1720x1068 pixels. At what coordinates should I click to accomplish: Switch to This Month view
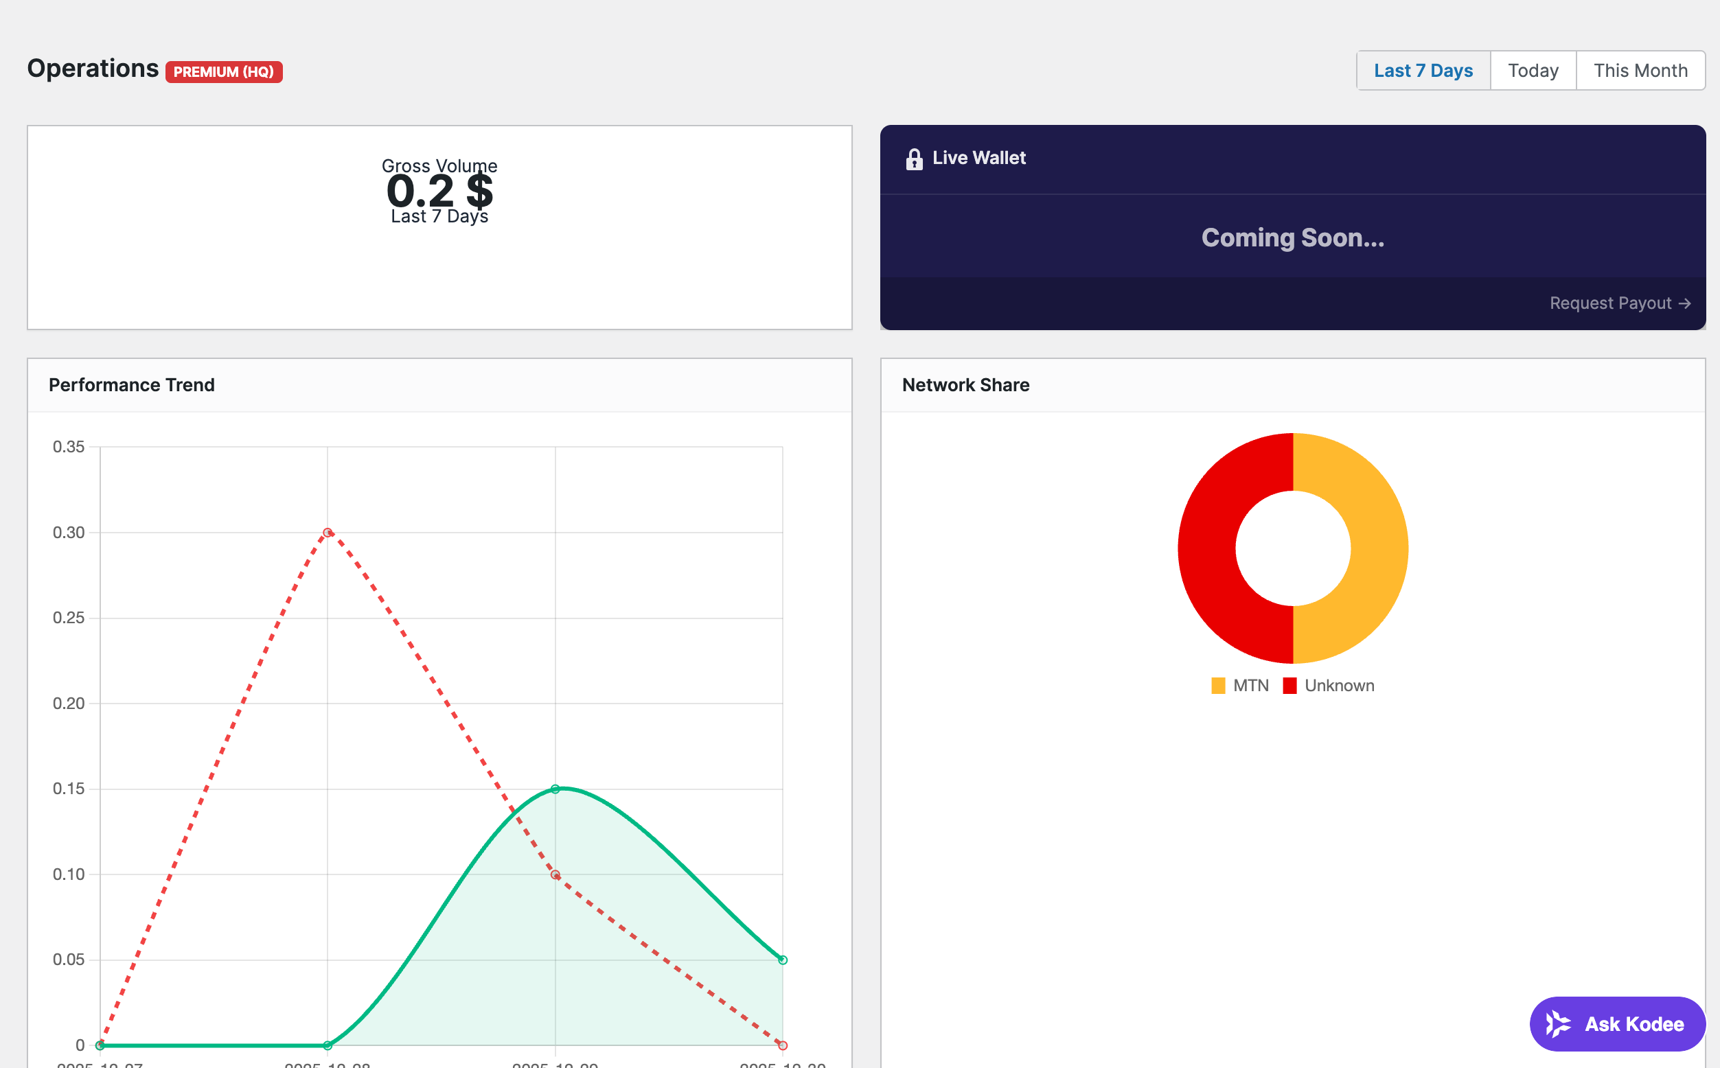click(1640, 71)
